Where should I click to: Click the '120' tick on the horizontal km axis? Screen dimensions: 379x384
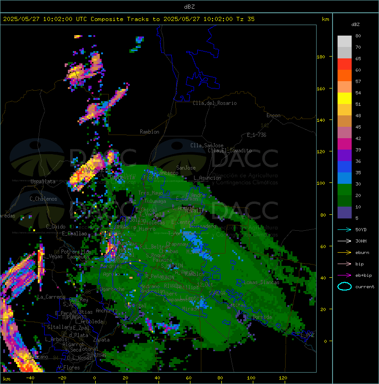tap(283, 378)
